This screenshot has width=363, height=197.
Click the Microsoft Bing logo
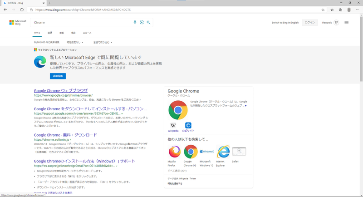click(x=18, y=22)
